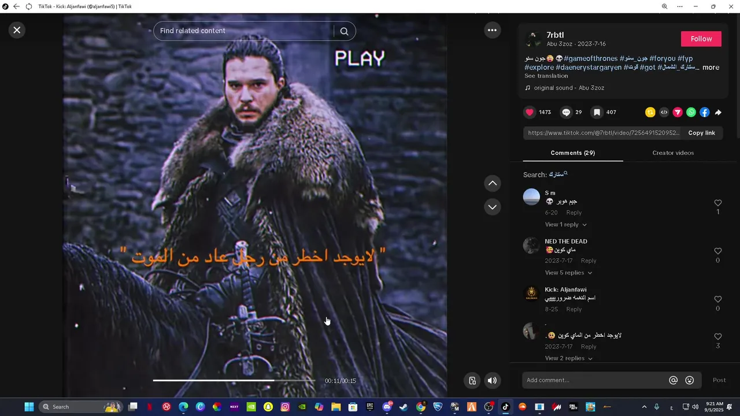740x416 pixels.
Task: Expand 'View 2 replies' under last comment
Action: click(568, 358)
